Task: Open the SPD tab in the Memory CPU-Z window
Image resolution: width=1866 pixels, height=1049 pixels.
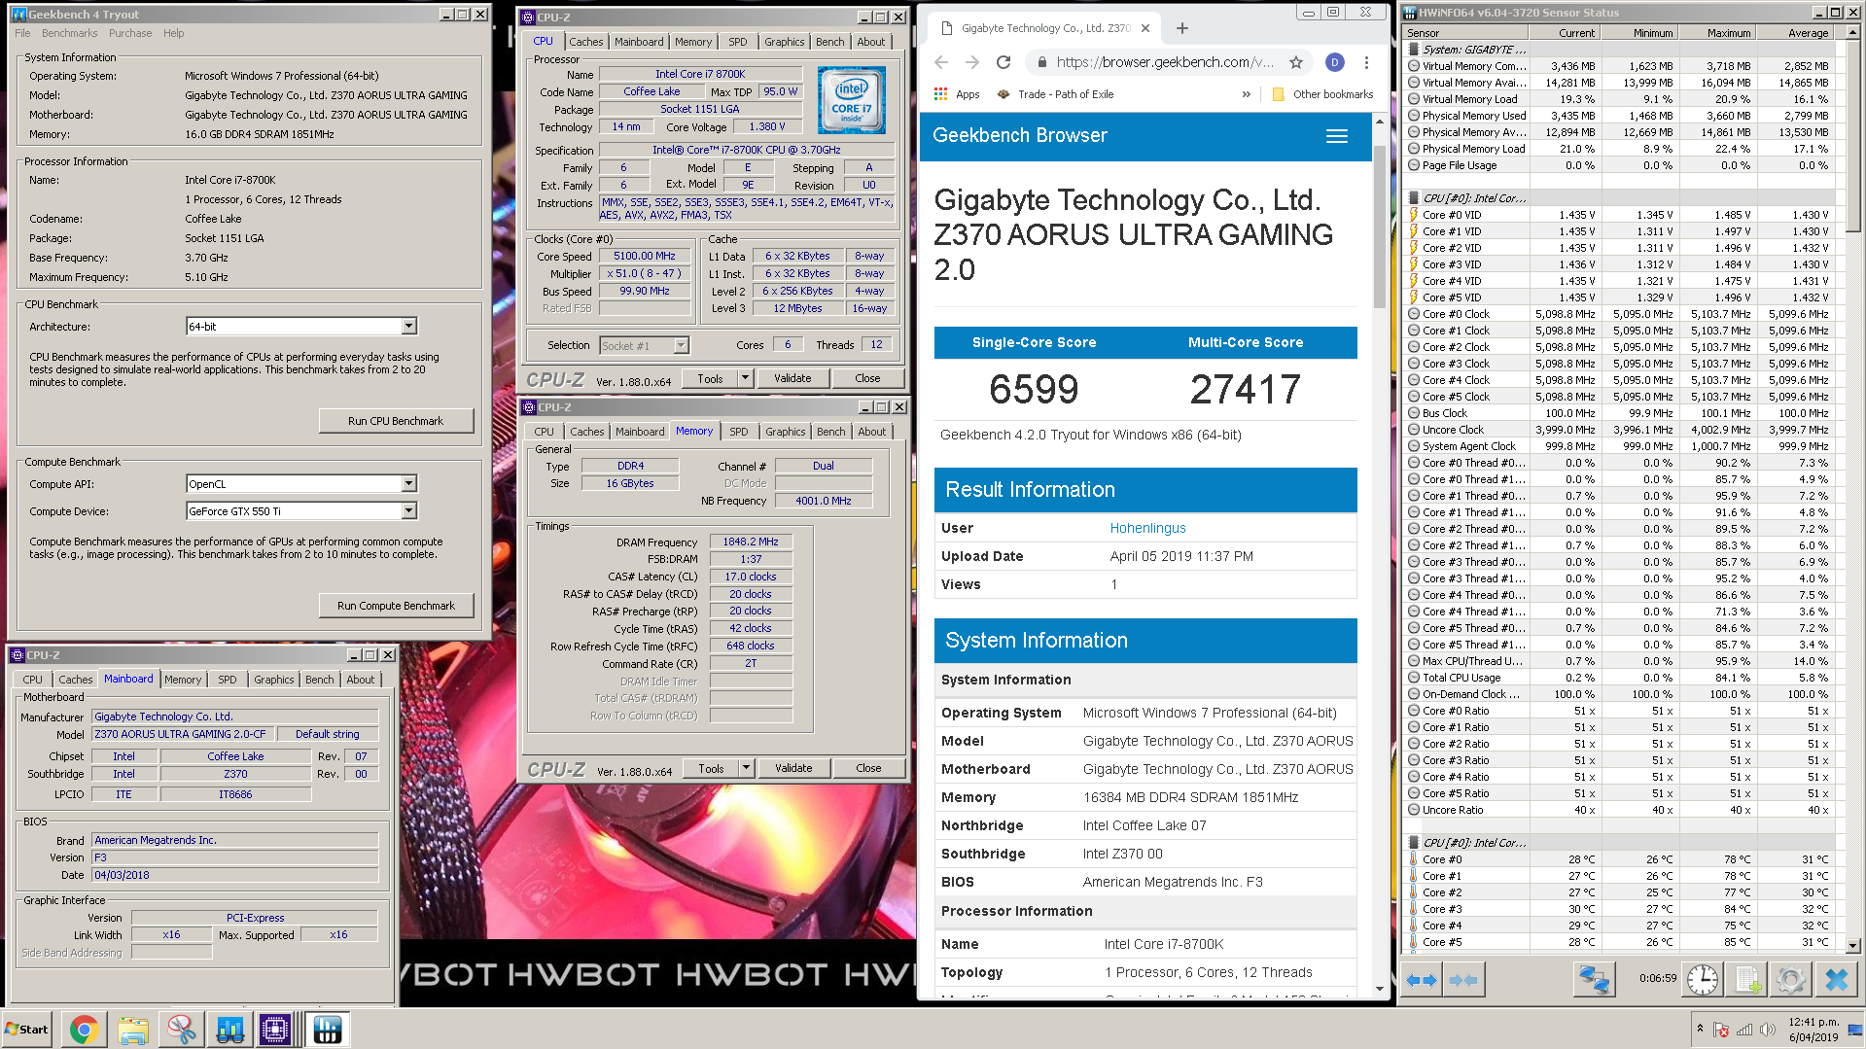Action: (x=739, y=432)
